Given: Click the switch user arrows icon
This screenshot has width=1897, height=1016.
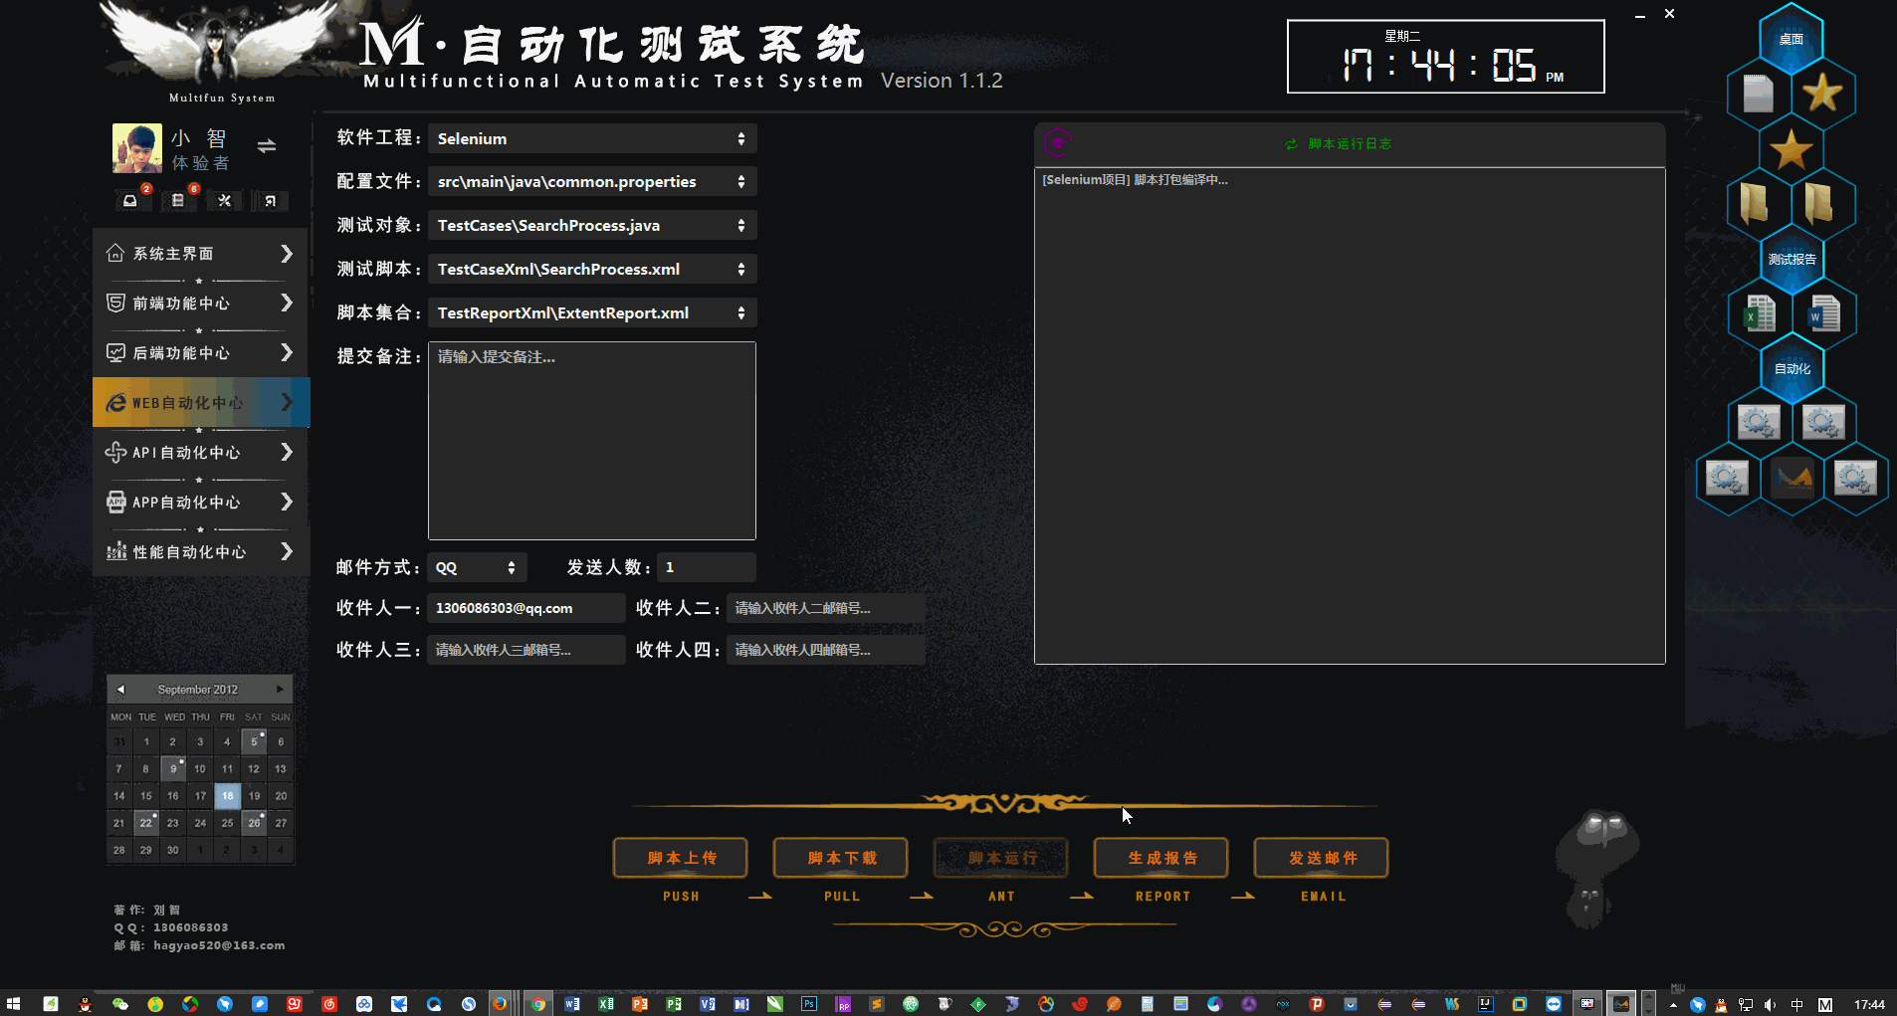Looking at the screenshot, I should (266, 146).
